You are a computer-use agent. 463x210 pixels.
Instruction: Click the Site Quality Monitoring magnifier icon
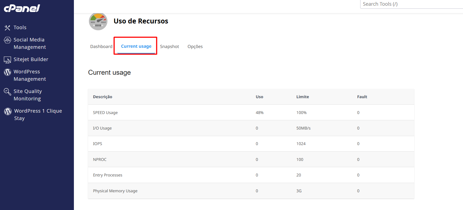coord(7,92)
